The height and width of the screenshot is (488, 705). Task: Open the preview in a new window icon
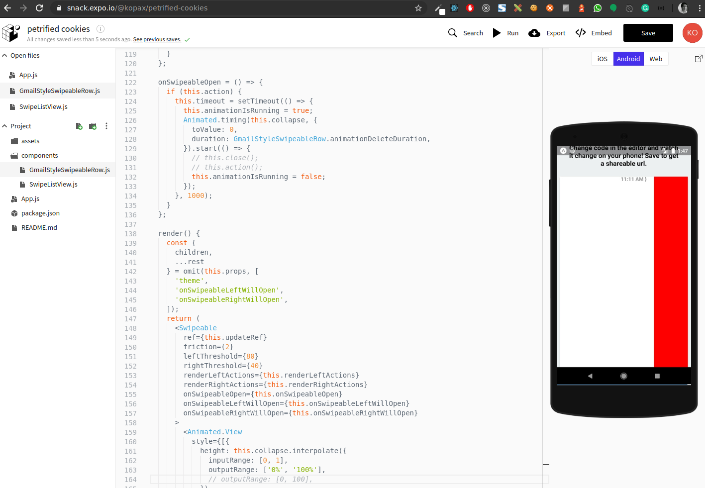click(699, 58)
